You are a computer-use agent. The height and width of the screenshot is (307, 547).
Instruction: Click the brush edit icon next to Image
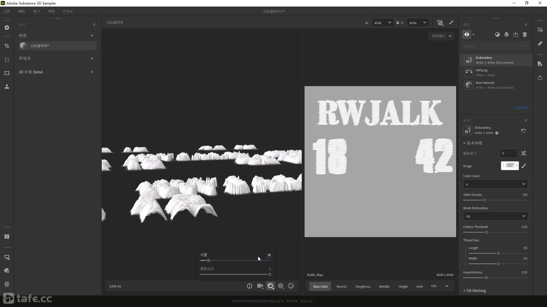click(x=524, y=166)
